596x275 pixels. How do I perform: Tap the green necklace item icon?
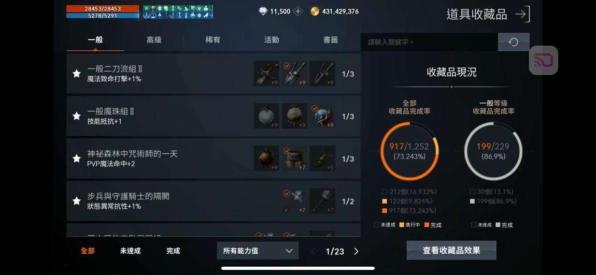point(322,158)
